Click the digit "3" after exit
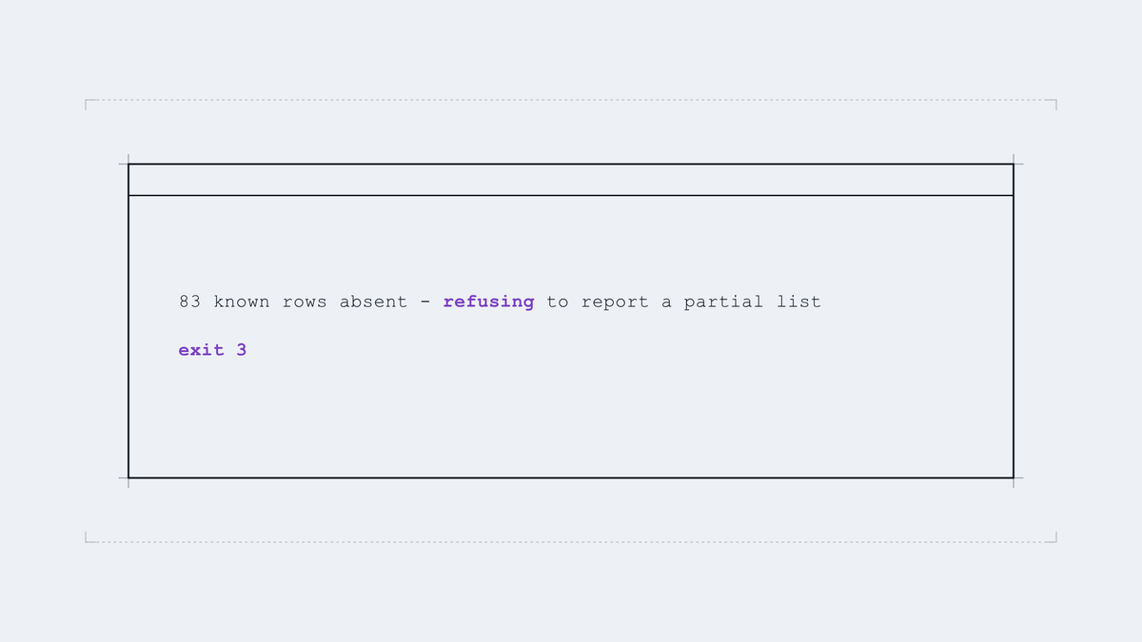The height and width of the screenshot is (642, 1142). pos(242,350)
